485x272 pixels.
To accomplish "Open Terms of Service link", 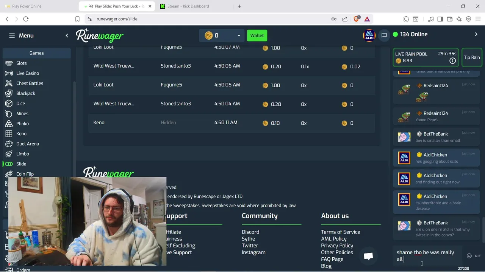I will pyautogui.click(x=341, y=232).
